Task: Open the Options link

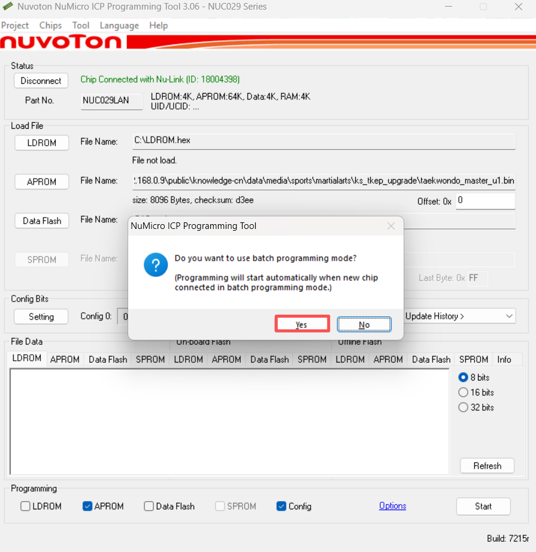Action: [x=392, y=506]
